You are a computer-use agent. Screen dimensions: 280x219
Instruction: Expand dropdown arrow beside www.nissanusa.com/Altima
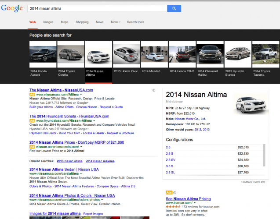[x=81, y=95]
